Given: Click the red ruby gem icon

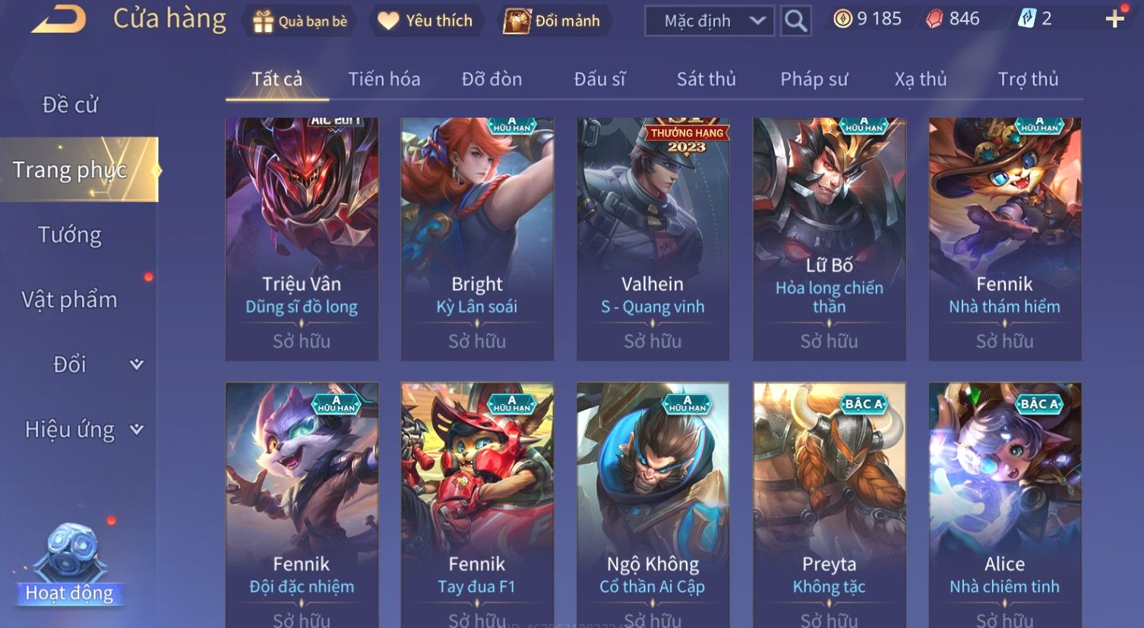Looking at the screenshot, I should coord(934,19).
